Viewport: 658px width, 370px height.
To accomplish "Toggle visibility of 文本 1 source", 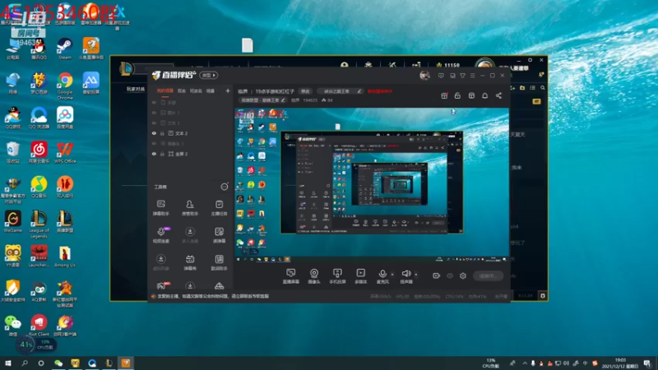I will click(154, 123).
